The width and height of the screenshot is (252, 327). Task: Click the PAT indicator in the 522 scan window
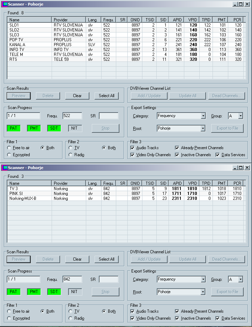coord(14,128)
